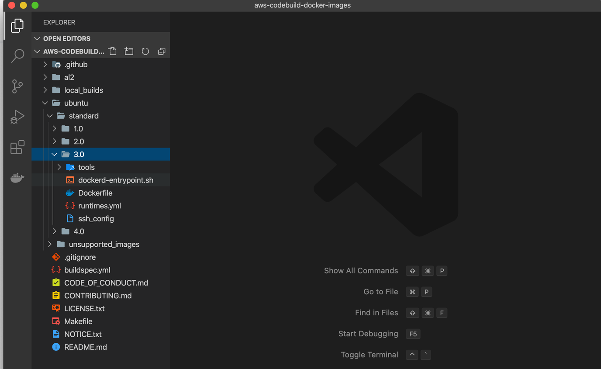Open the Run and Debug view

coord(17,117)
